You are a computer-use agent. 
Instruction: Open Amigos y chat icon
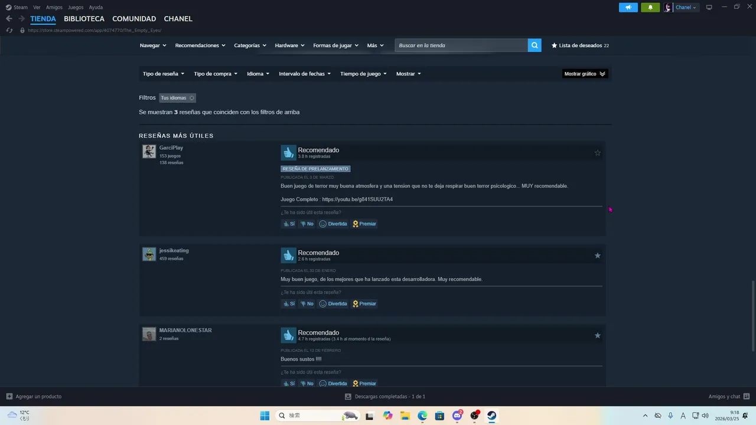tap(747, 397)
